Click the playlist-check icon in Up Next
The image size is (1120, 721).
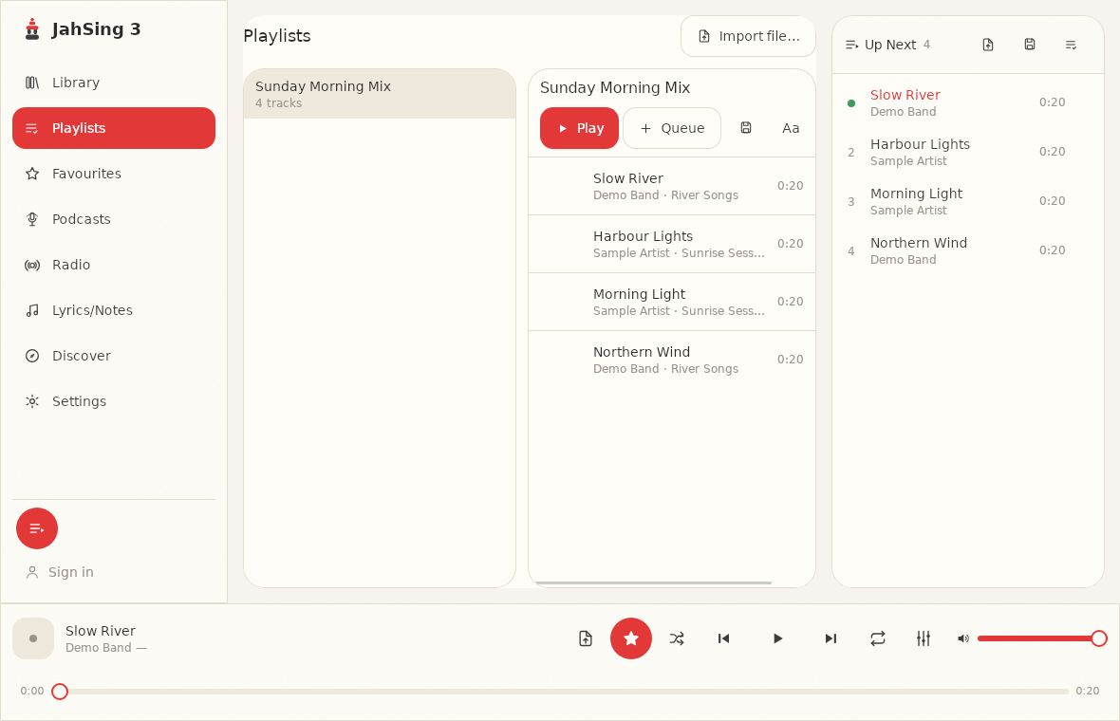tap(1071, 45)
